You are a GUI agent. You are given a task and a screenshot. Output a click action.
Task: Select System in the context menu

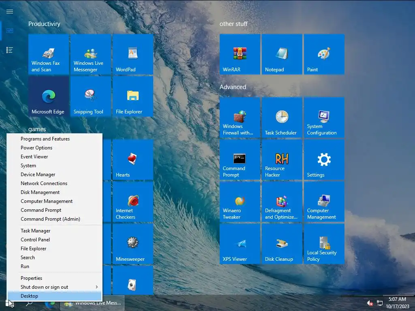pyautogui.click(x=55, y=166)
